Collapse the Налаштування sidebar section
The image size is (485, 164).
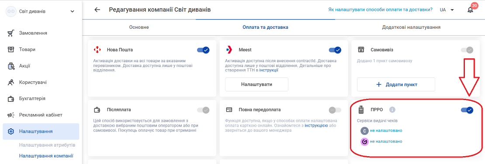tap(41, 131)
